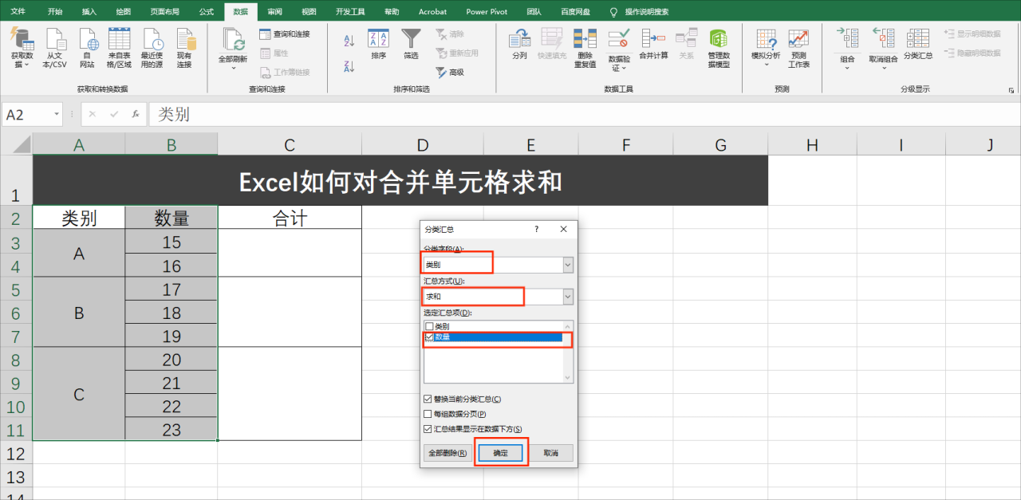Click the 取消组合 ungroup icon
The image size is (1021, 500).
[883, 40]
